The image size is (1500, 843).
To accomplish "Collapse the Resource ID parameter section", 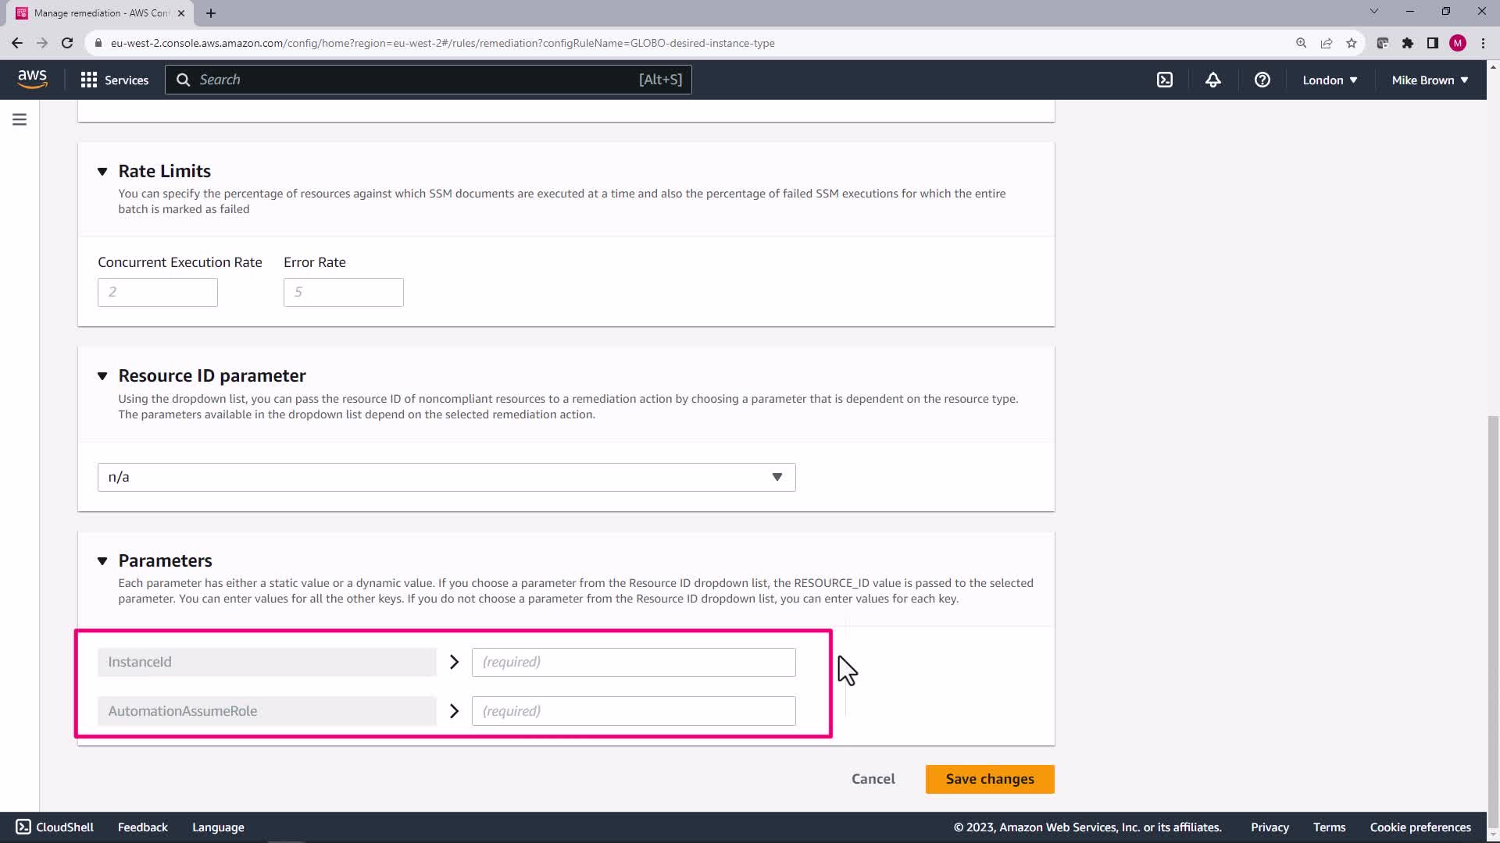I will (x=102, y=376).
